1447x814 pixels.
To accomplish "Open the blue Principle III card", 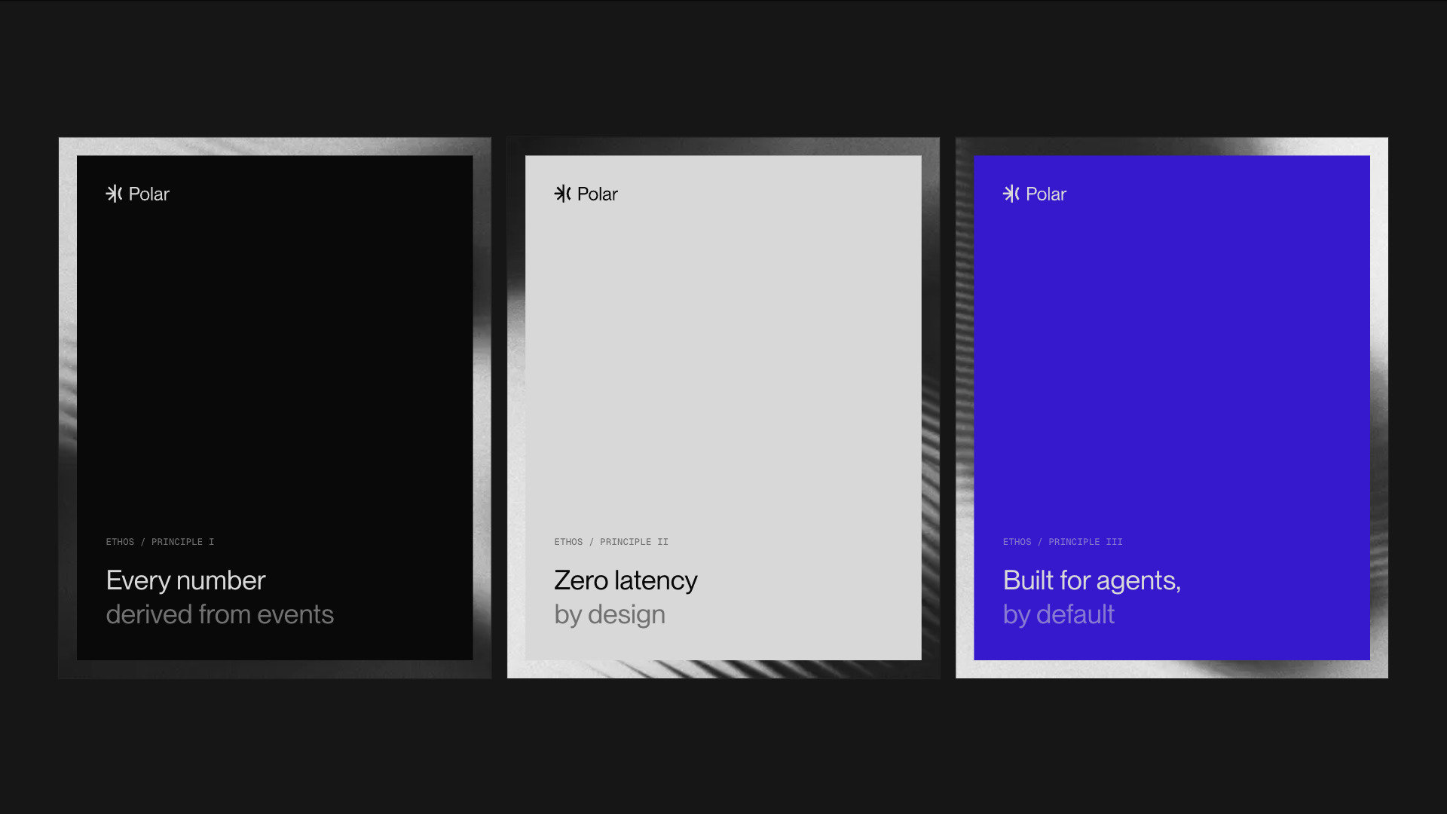I will 1172,408.
